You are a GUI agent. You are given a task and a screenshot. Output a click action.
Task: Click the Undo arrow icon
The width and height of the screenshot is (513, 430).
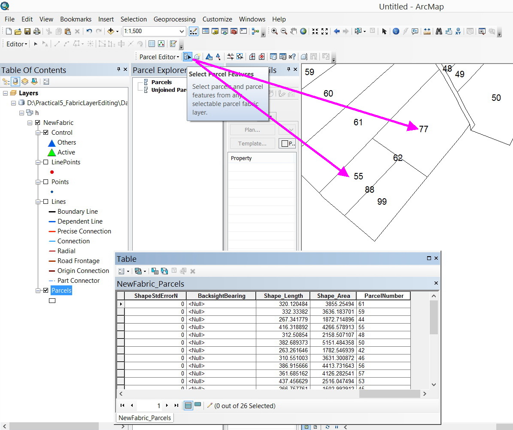coord(89,31)
